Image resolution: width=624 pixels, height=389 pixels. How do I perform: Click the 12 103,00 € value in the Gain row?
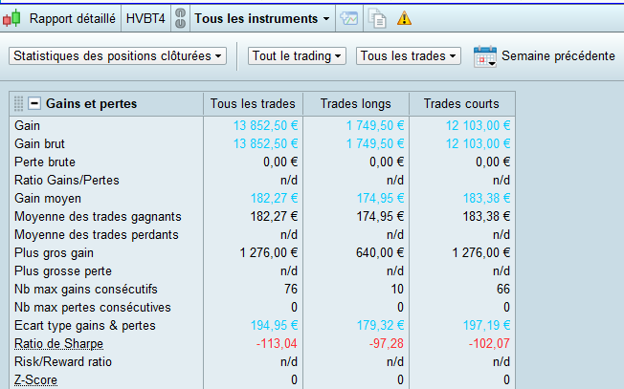[x=478, y=125]
